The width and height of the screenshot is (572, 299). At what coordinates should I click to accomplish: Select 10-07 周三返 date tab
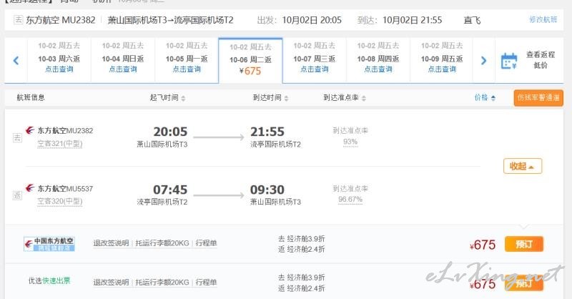pos(315,59)
